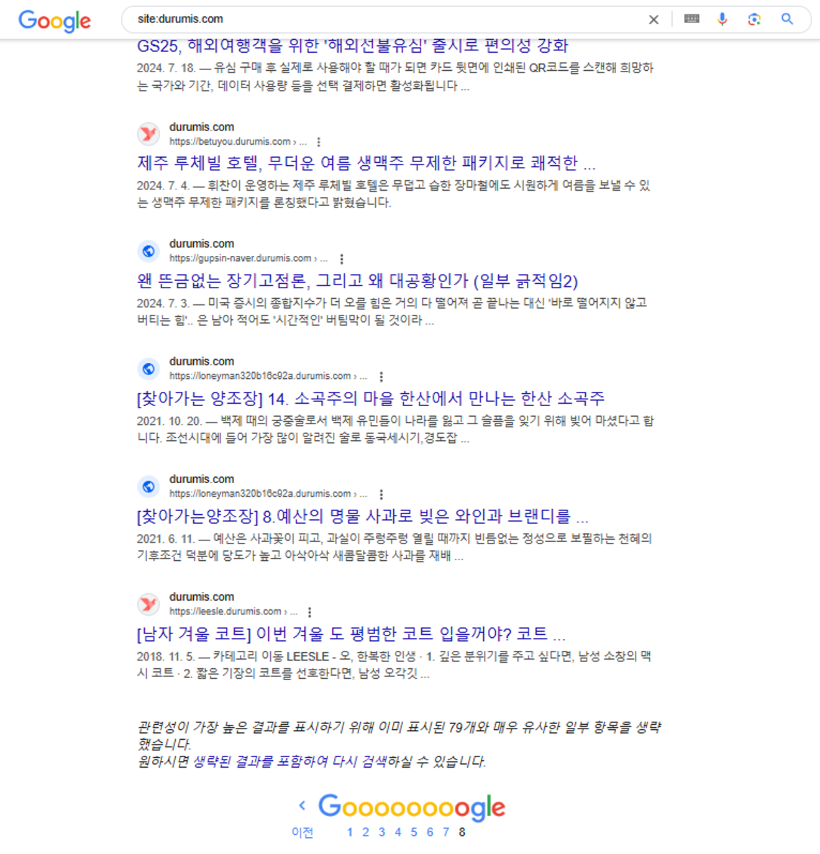Open the 제주 루체빌 호텔 result title

pyautogui.click(x=366, y=163)
